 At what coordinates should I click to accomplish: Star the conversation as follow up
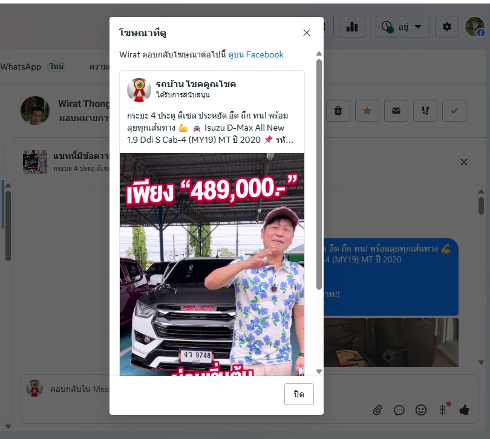coord(367,111)
